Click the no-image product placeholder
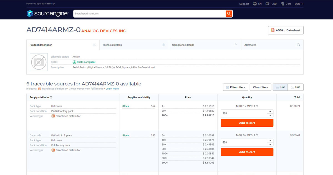The image size is (333, 175). coord(39,62)
